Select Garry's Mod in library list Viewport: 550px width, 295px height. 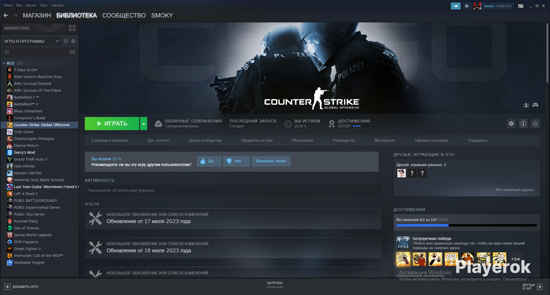[x=24, y=152]
